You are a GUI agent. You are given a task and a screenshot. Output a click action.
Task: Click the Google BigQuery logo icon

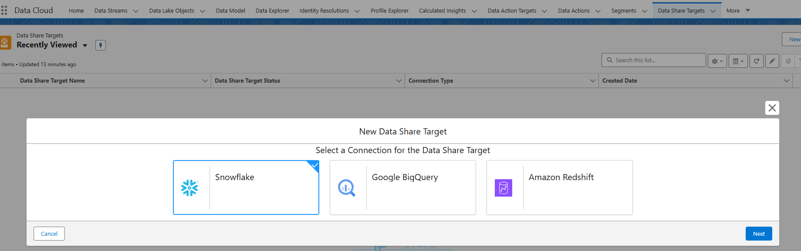tap(347, 188)
